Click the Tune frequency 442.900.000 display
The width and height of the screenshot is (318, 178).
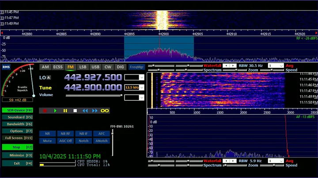pos(93,87)
